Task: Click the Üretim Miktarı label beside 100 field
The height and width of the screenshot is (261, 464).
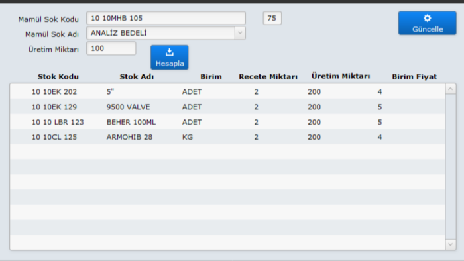Action: point(53,50)
